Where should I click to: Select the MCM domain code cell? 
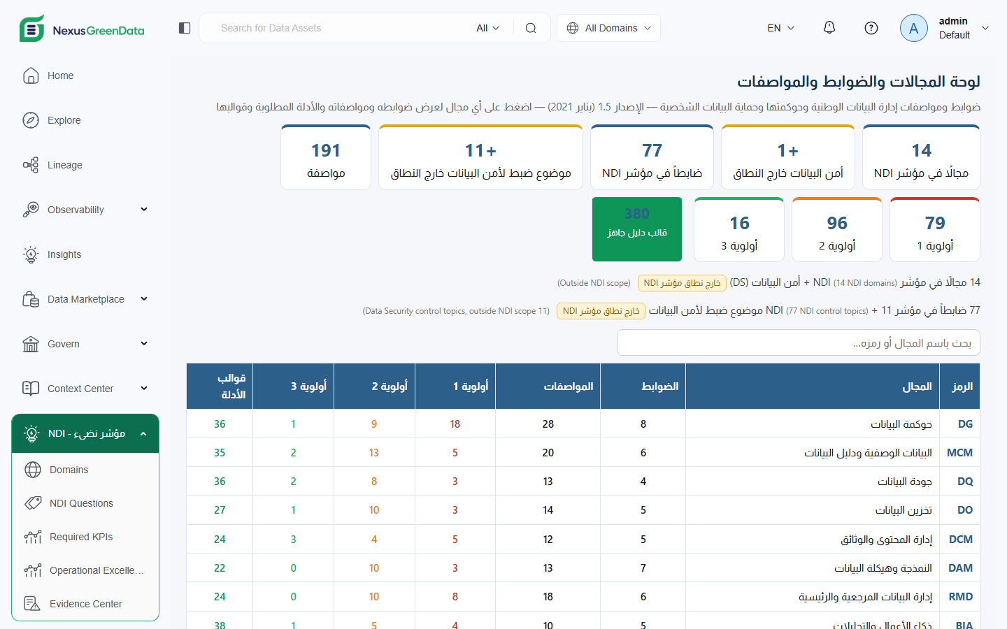959,453
